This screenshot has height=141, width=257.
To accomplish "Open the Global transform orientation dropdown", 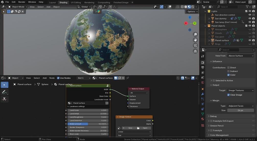I will click(x=84, y=7).
